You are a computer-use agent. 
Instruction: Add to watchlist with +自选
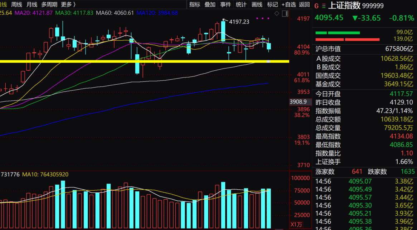pyautogui.click(x=288, y=5)
